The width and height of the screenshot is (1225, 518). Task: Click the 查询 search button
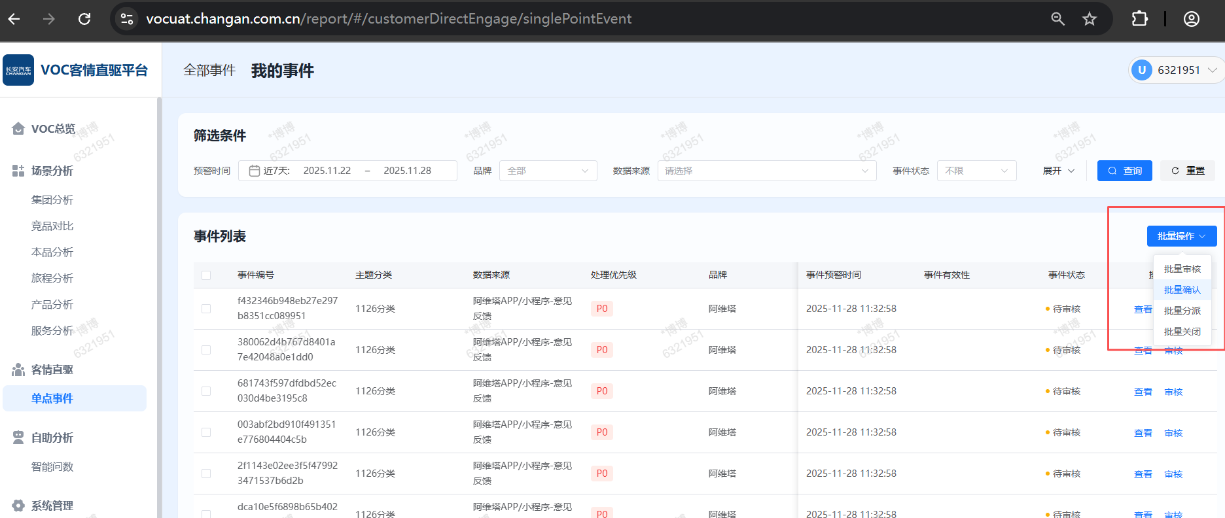coord(1124,171)
